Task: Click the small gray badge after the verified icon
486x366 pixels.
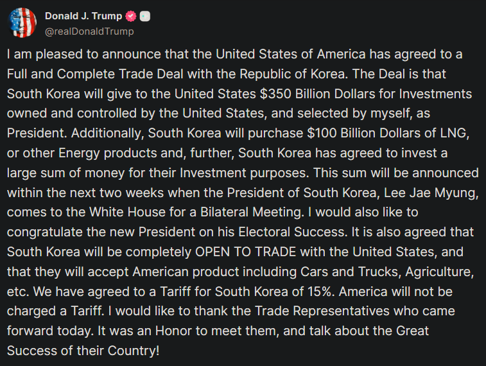Action: click(145, 16)
